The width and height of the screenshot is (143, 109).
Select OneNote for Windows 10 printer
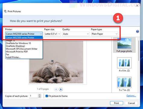(18, 43)
